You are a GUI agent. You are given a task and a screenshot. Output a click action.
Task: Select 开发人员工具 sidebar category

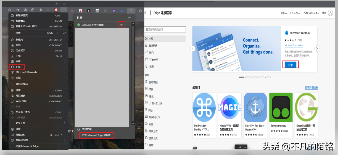click(156, 103)
